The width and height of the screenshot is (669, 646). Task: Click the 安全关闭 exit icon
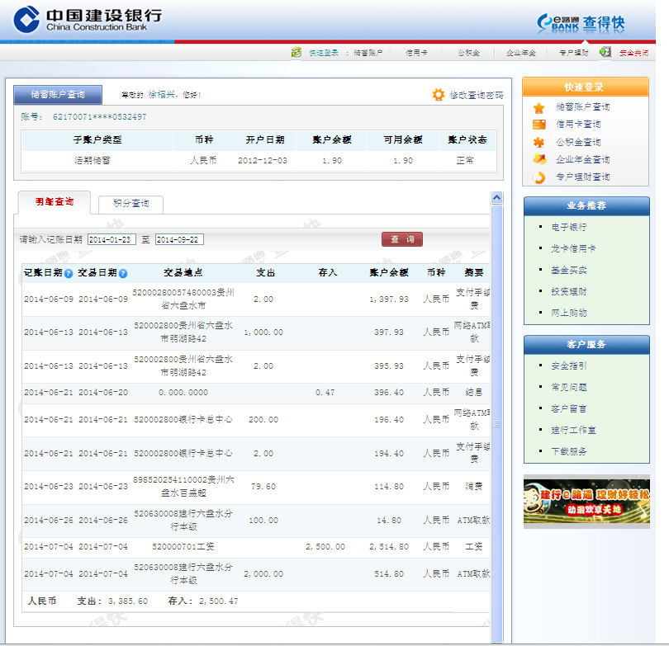coord(605,52)
